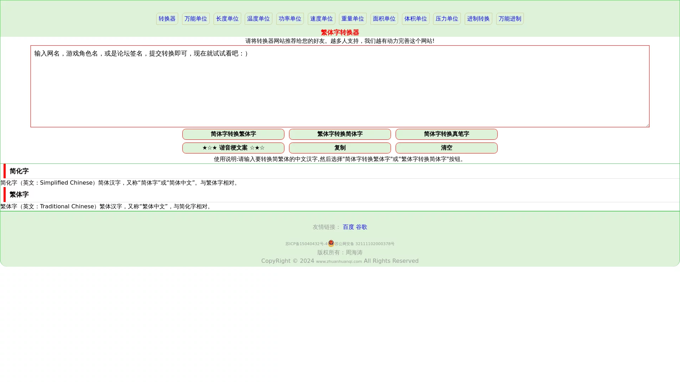Open the 万能单位 nav link
The image size is (680, 382).
tap(195, 19)
